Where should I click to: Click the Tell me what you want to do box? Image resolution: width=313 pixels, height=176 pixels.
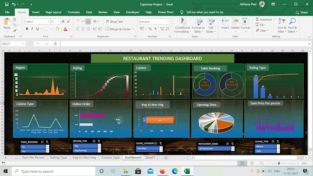tap(205, 12)
